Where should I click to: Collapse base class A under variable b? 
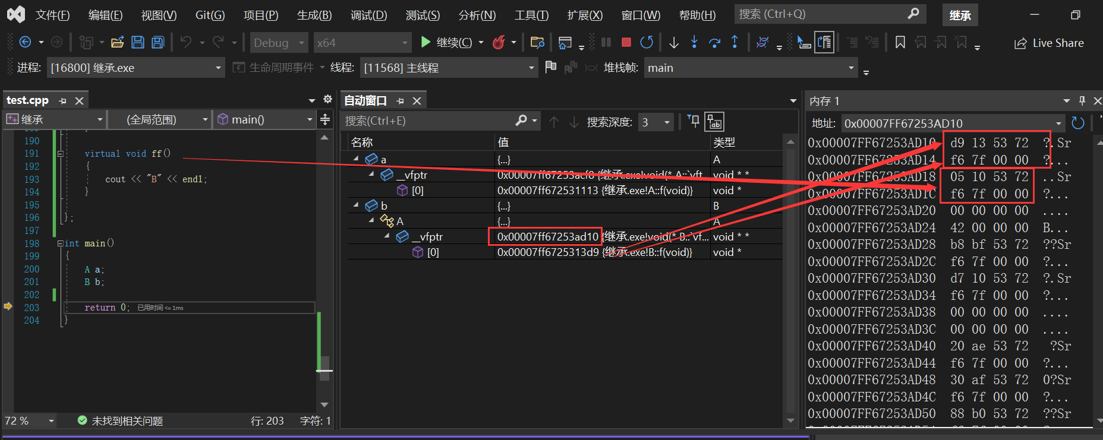coord(371,220)
